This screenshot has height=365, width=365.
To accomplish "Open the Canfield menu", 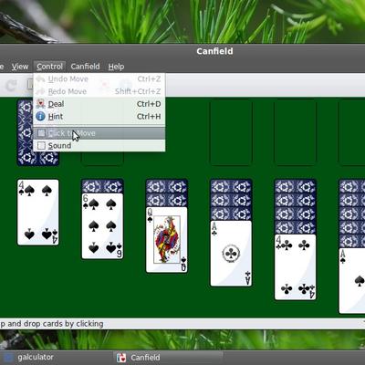I will click(85, 67).
